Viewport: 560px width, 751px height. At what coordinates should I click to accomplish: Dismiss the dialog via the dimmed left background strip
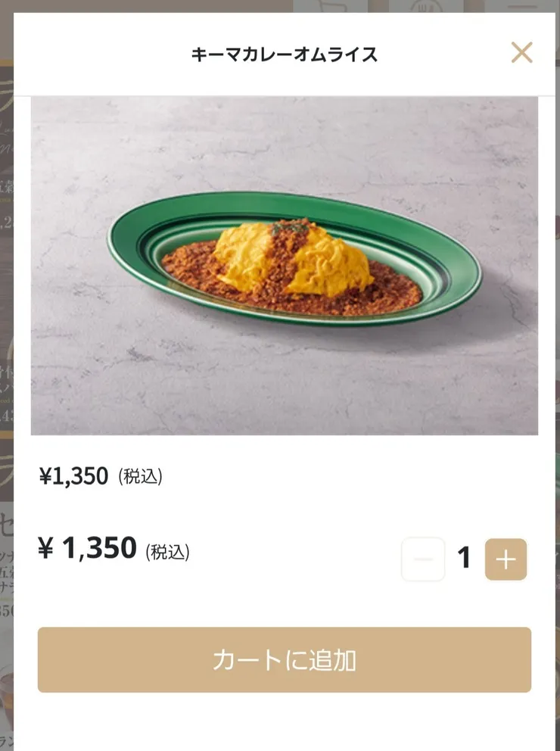[x=6, y=383]
